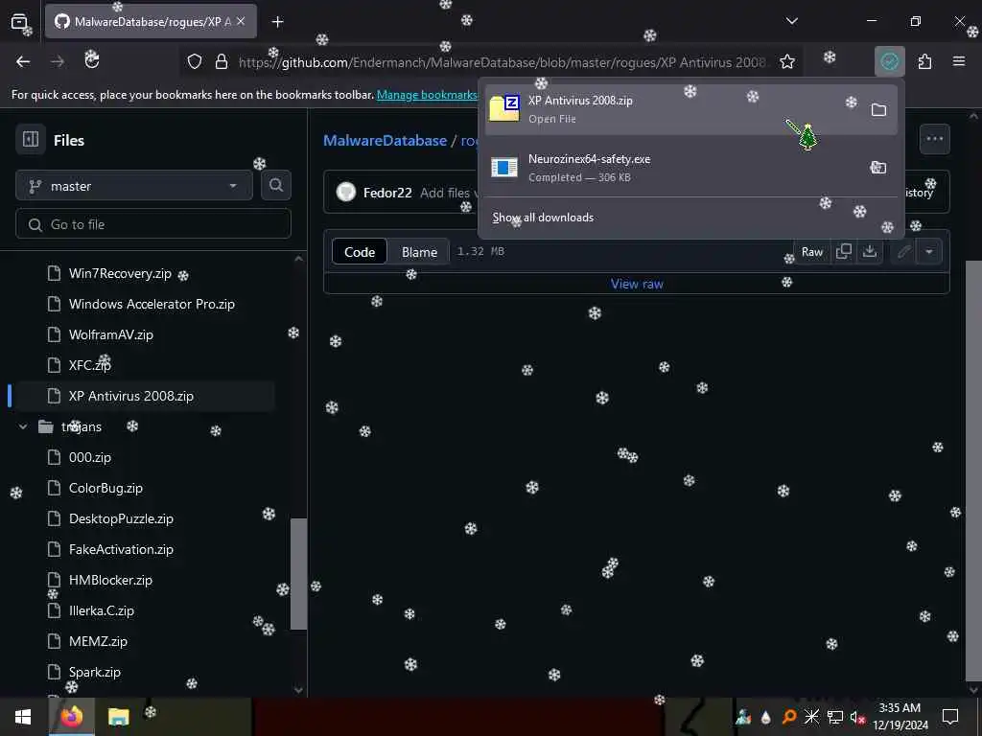Image resolution: width=982 pixels, height=736 pixels.
Task: Select Spark.zip file
Action: coord(95,672)
